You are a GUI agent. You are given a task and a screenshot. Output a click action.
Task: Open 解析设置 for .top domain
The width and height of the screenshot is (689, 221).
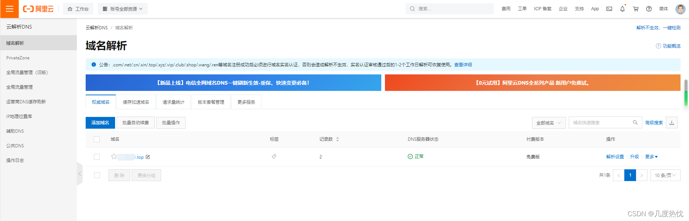(x=615, y=157)
